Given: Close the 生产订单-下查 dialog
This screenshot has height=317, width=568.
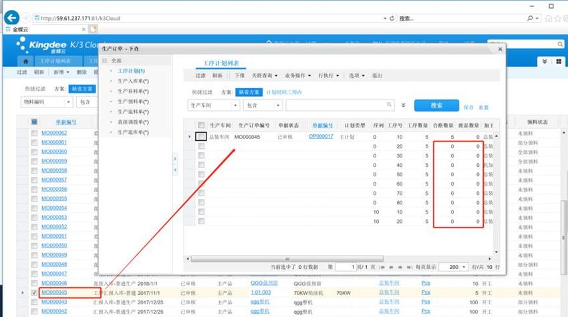Looking at the screenshot, I should pos(500,49).
